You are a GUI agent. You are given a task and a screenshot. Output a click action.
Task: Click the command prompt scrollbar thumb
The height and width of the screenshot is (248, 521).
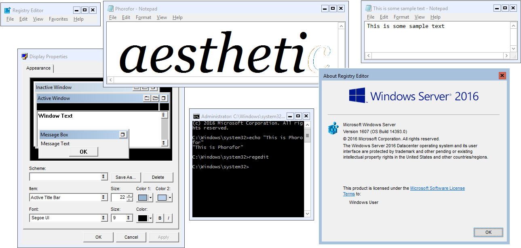click(307, 136)
